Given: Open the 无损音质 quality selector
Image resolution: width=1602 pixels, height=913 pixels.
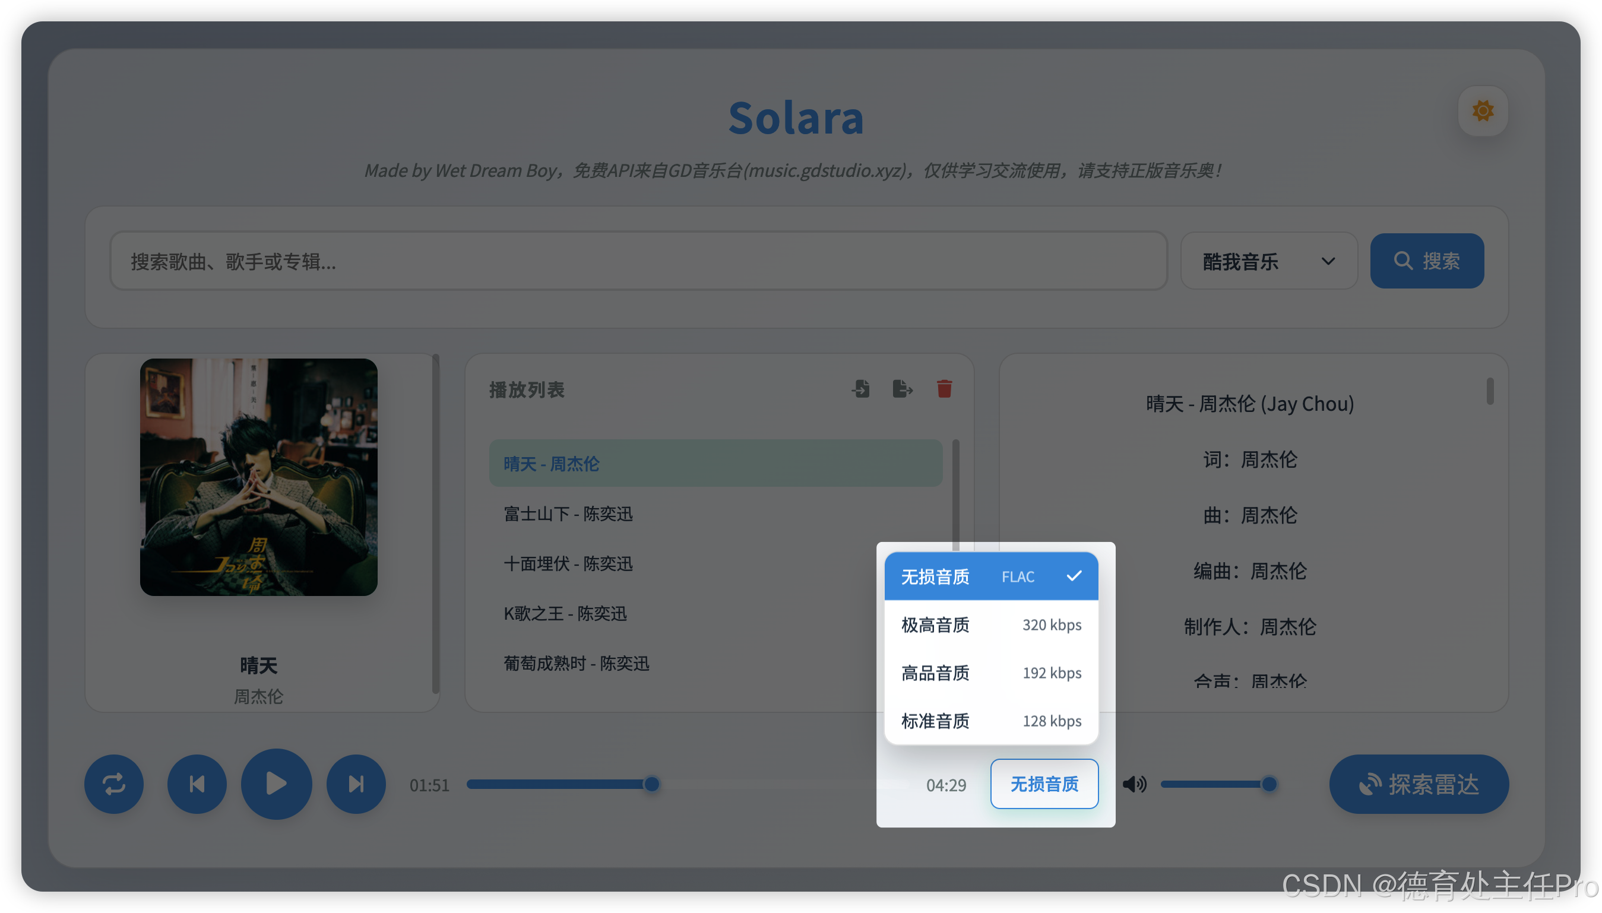Looking at the screenshot, I should pyautogui.click(x=1043, y=783).
